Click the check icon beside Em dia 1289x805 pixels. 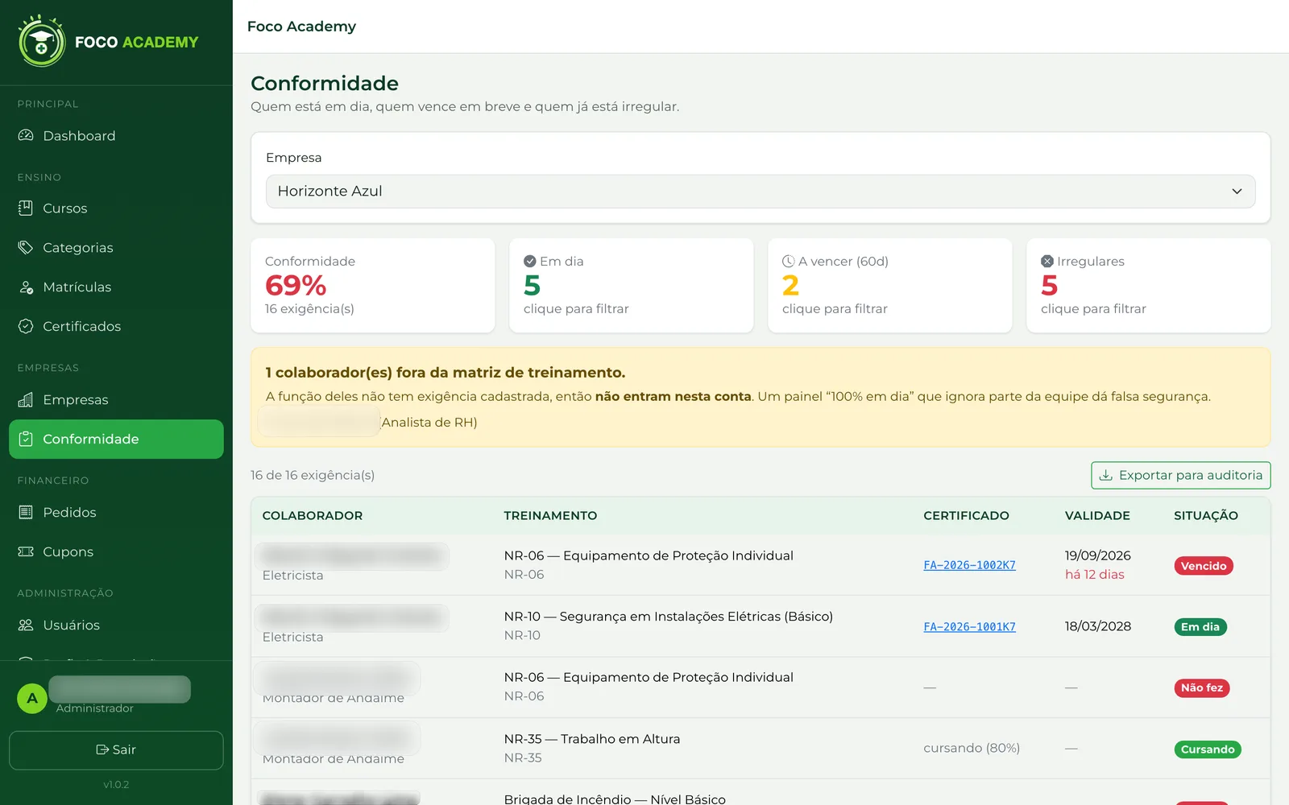[529, 261]
